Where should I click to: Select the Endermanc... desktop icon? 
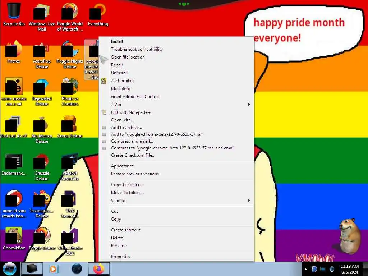(14, 164)
